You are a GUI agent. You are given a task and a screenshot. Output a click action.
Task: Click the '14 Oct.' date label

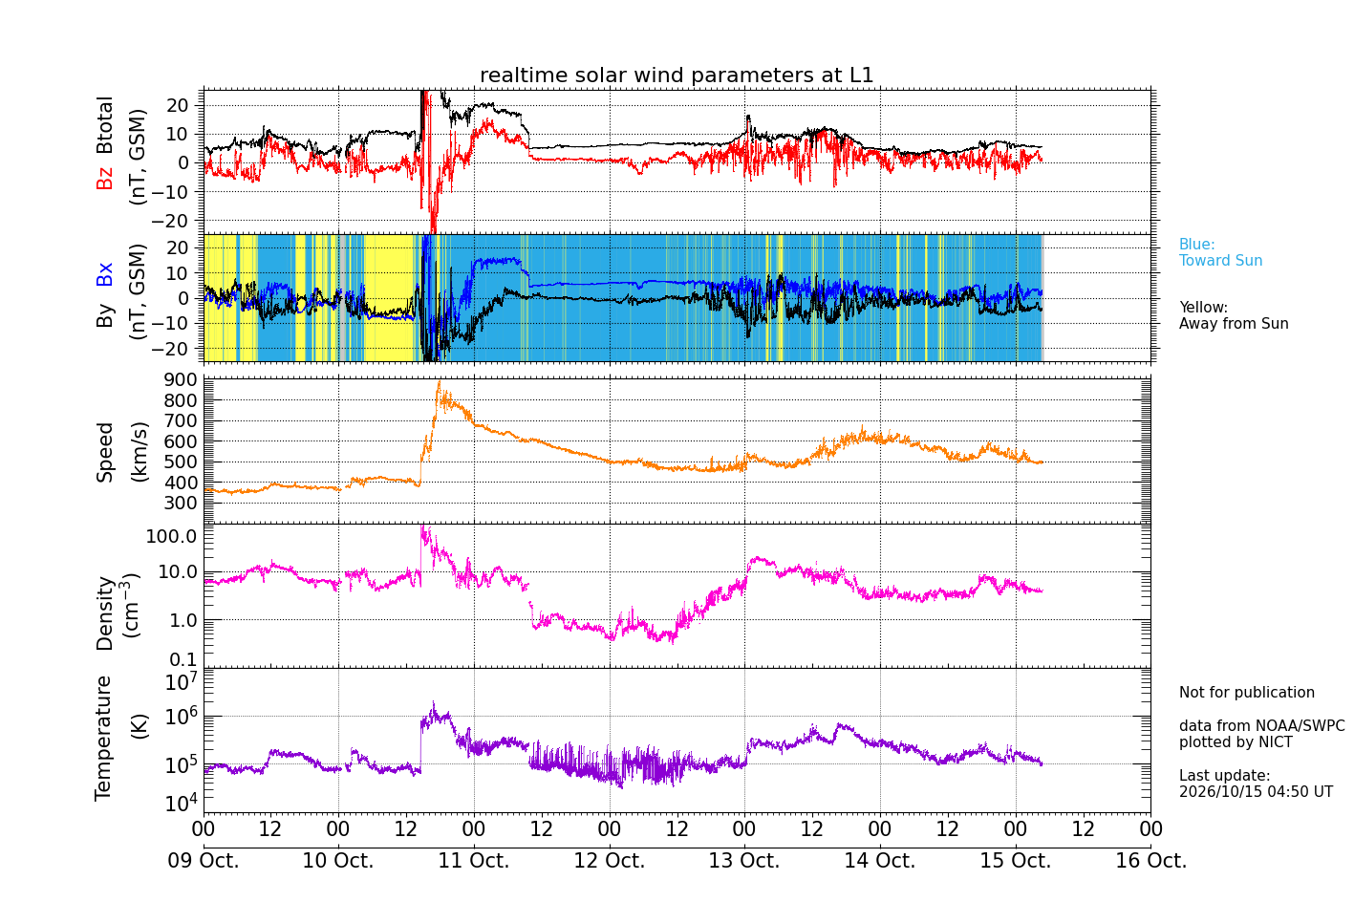[880, 861]
